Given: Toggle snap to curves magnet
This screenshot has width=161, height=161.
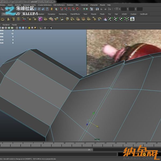Looking at the screenshot, I should (x=65, y=9).
